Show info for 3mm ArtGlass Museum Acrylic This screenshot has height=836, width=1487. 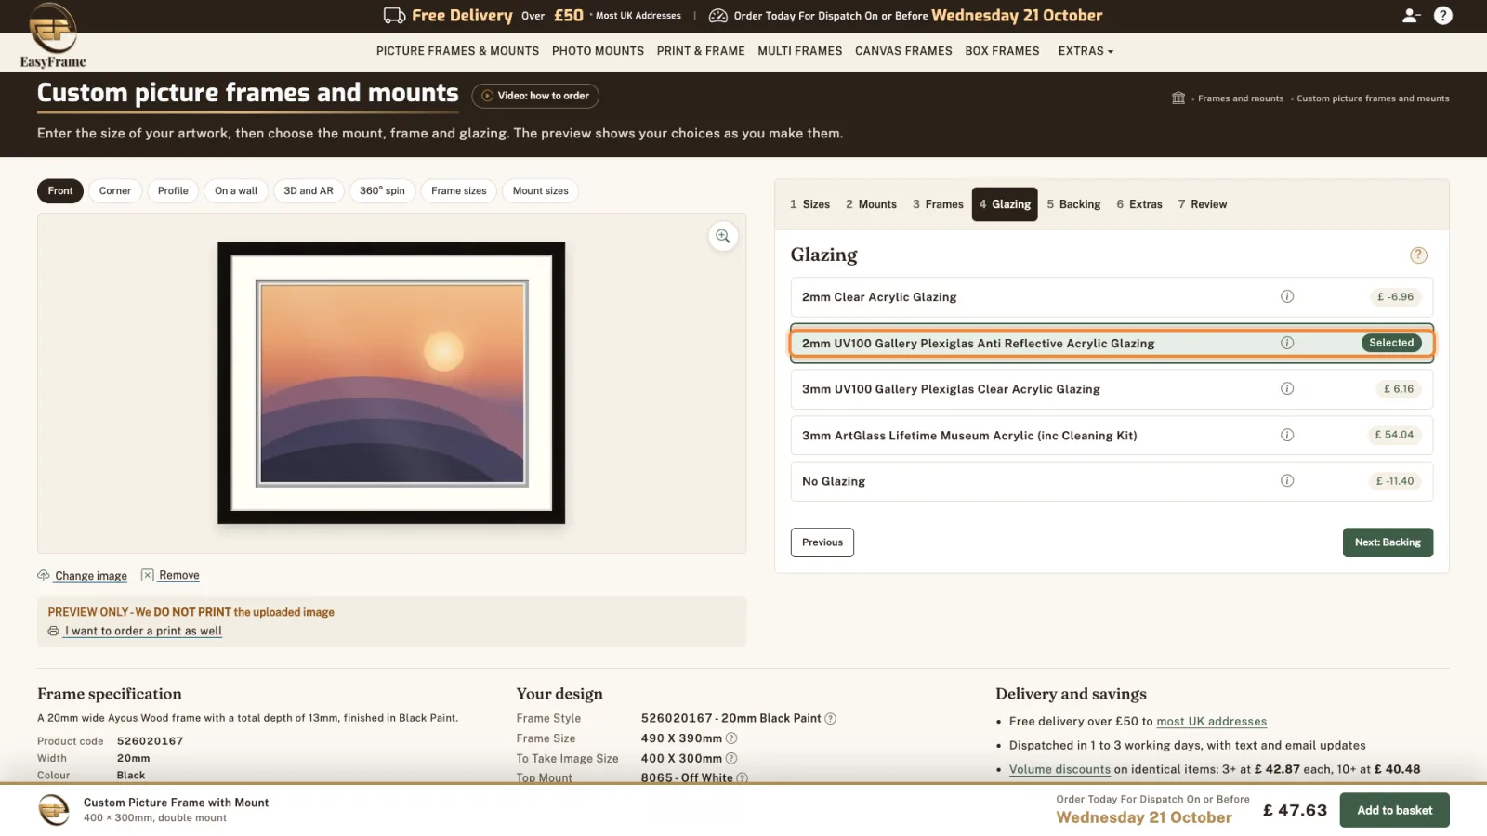click(1287, 435)
